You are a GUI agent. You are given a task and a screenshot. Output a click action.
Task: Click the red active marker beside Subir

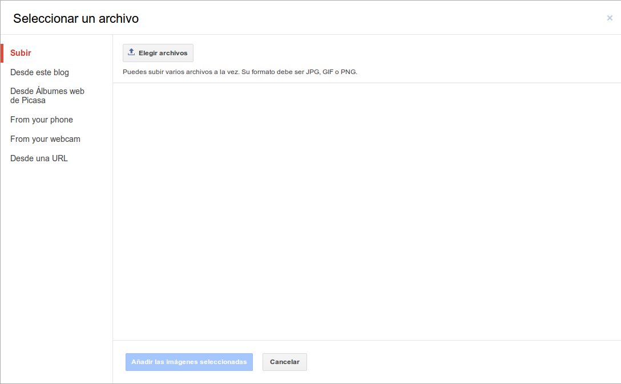coord(2,53)
